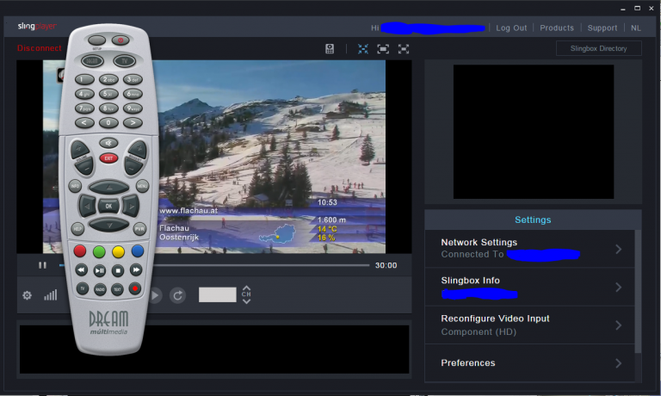The width and height of the screenshot is (661, 396).
Task: Click the signal strength bars icon
Action: click(x=51, y=295)
